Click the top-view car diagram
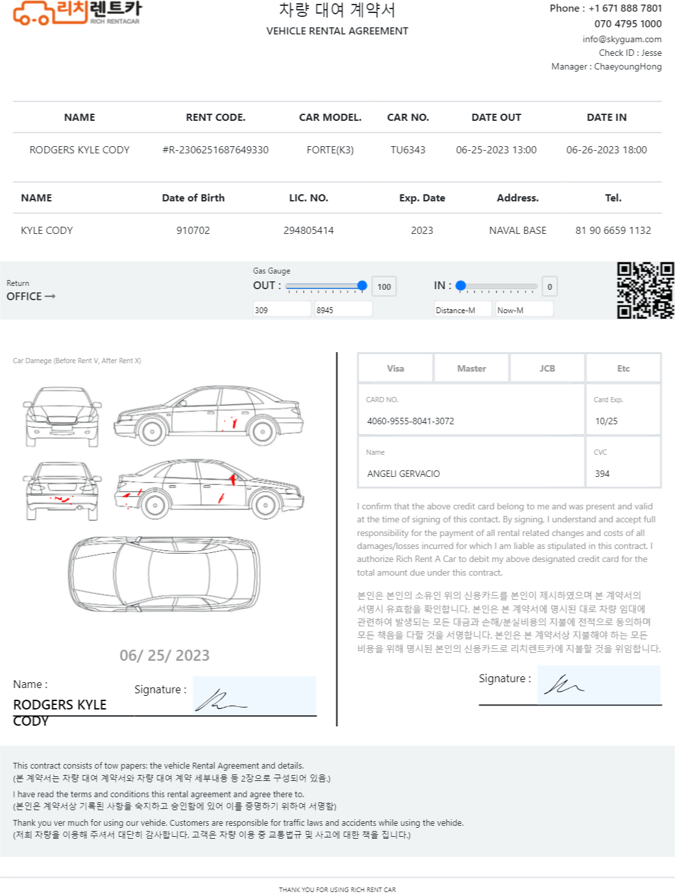 [x=165, y=574]
